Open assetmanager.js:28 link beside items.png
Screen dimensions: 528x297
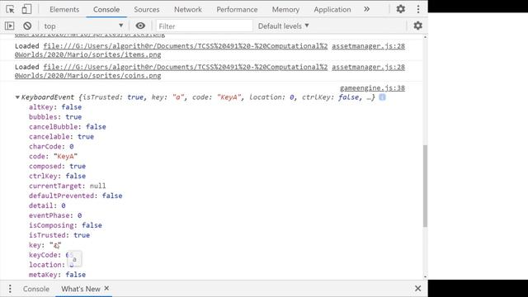369,46
